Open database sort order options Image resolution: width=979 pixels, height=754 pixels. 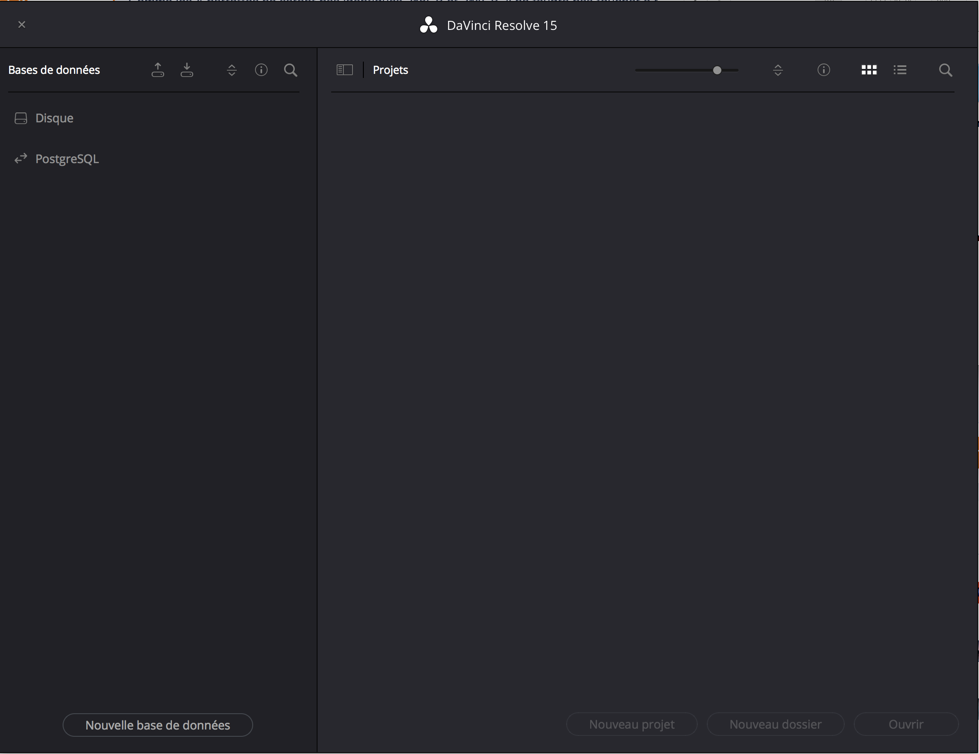coord(231,70)
